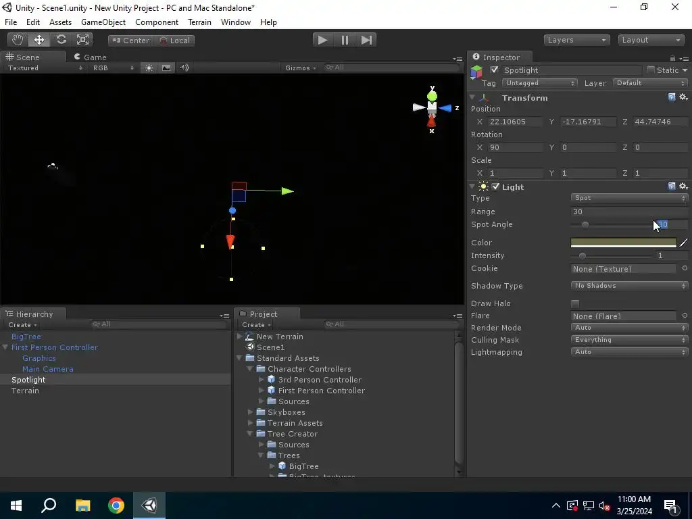This screenshot has height=519, width=692.
Task: Enable Draw Halo checkbox
Action: click(575, 303)
